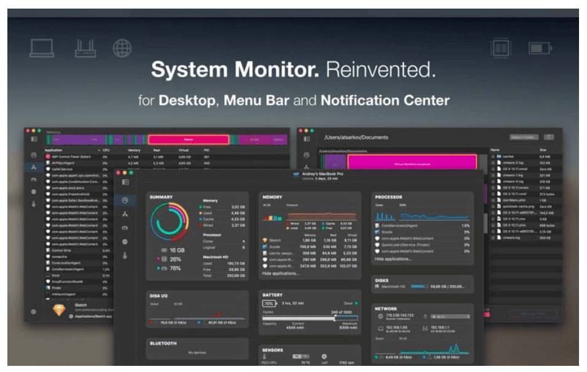Click disk icon in applications list window sidebar
The width and height of the screenshot is (587, 372).
34,179
